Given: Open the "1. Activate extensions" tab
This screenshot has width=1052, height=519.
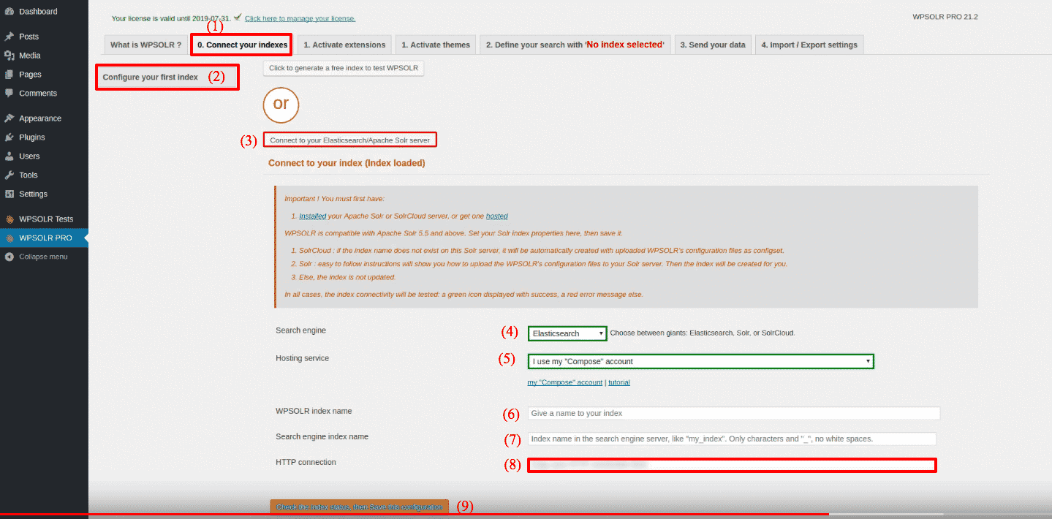Looking at the screenshot, I should point(344,45).
